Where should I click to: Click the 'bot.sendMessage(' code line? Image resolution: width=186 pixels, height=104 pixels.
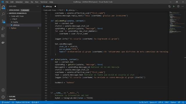[x=63, y=44]
